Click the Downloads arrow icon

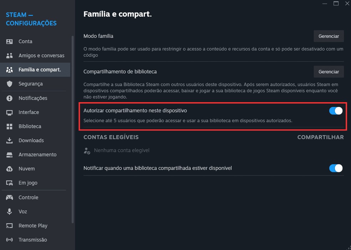[x=10, y=141]
